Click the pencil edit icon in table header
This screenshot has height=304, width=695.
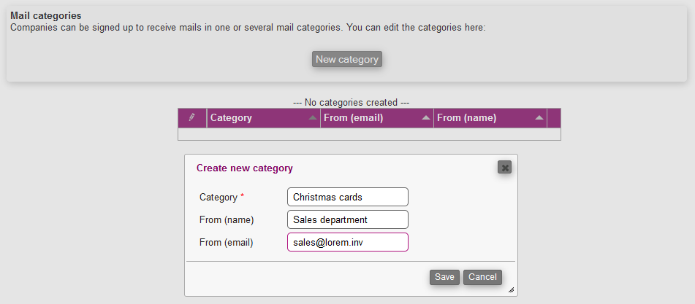point(192,117)
